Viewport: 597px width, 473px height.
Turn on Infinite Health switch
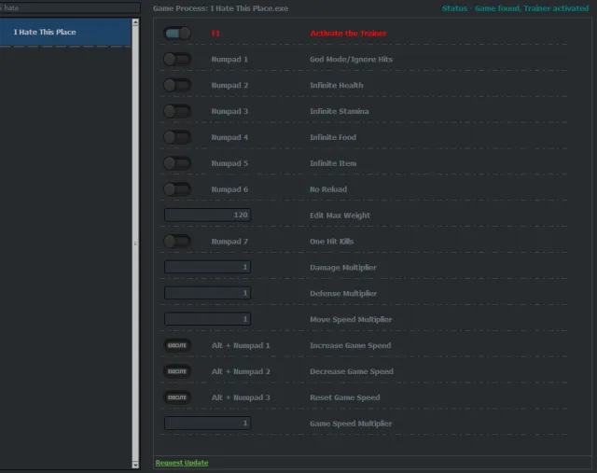click(x=177, y=86)
